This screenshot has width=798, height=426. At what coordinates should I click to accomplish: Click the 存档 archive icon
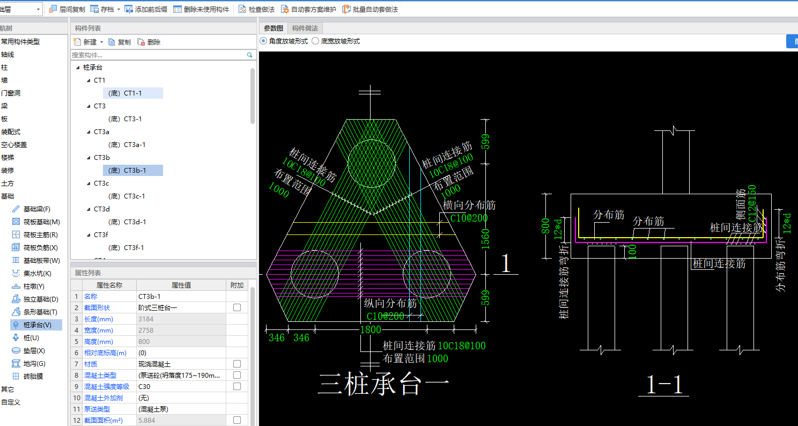94,9
